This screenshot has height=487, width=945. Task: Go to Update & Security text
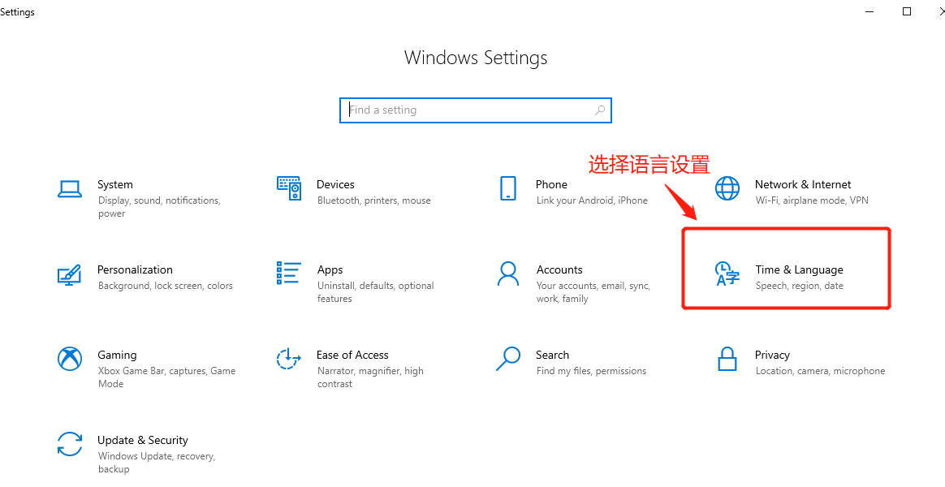coord(143,440)
